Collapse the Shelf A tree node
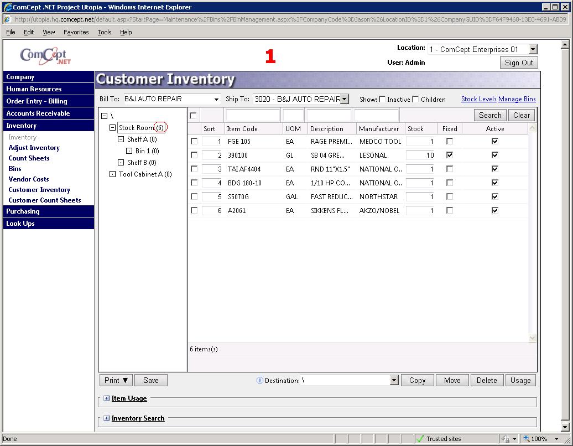Image resolution: width=573 pixels, height=446 pixels. click(x=121, y=139)
